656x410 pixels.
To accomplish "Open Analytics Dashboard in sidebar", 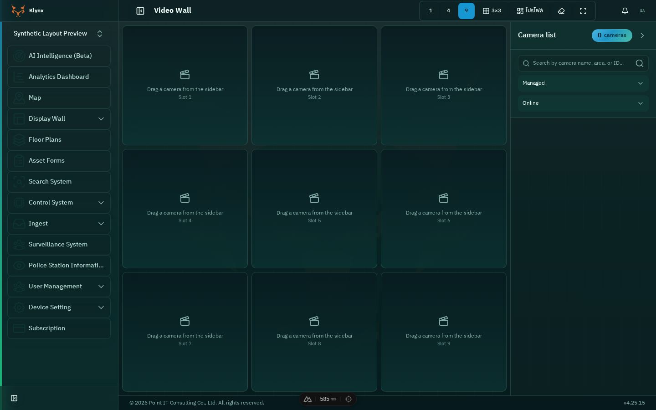I will tap(59, 77).
